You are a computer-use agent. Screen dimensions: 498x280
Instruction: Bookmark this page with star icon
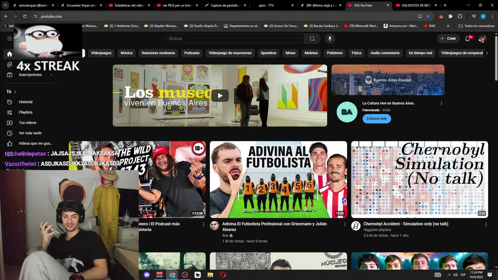428,16
